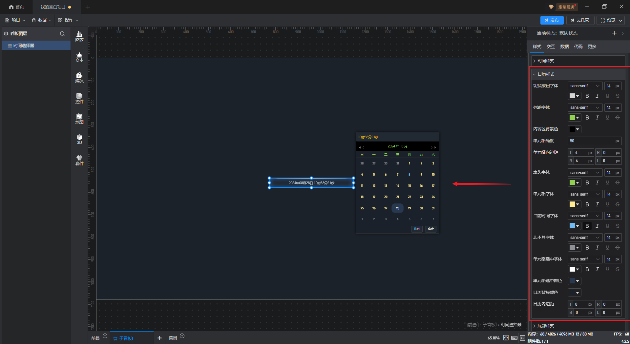Go to previous month in calendar popup
Image resolution: width=630 pixels, height=344 pixels.
click(363, 147)
